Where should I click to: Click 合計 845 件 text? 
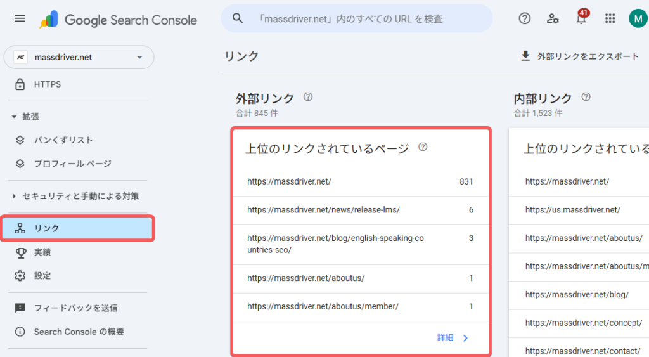[257, 113]
